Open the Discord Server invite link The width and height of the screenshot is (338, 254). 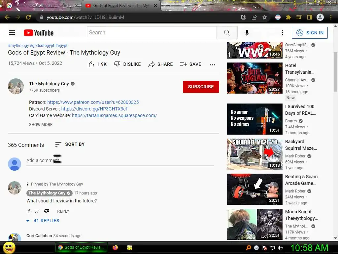94,109
